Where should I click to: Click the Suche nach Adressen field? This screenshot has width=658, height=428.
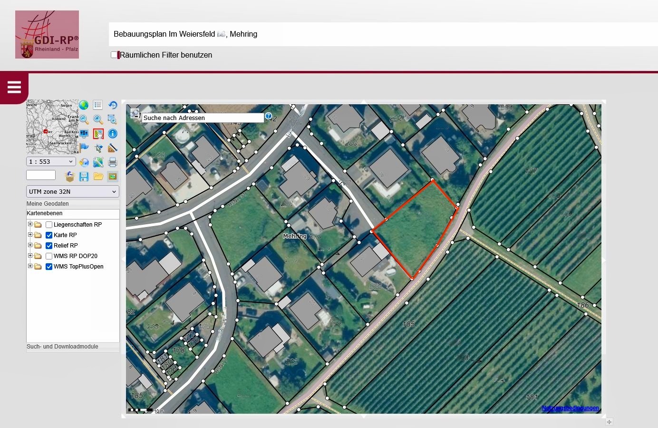tap(203, 118)
